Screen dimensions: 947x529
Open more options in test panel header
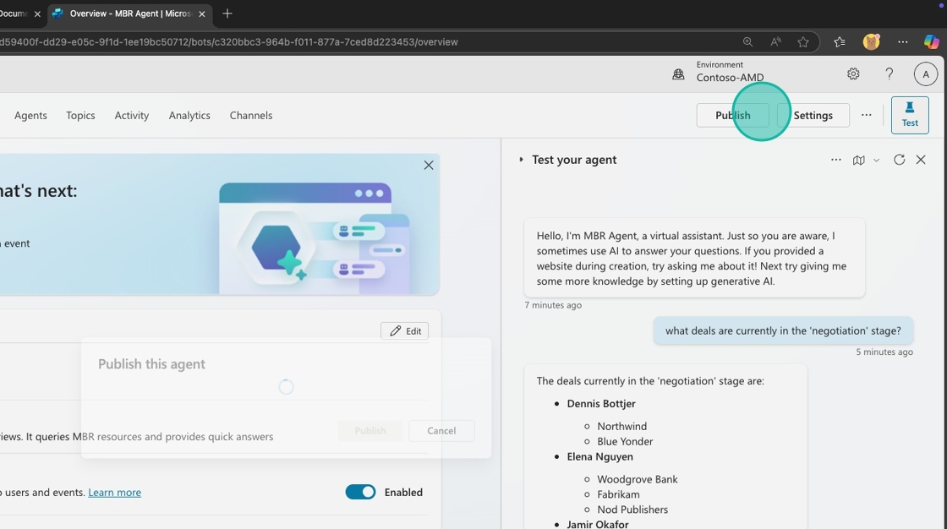click(836, 160)
